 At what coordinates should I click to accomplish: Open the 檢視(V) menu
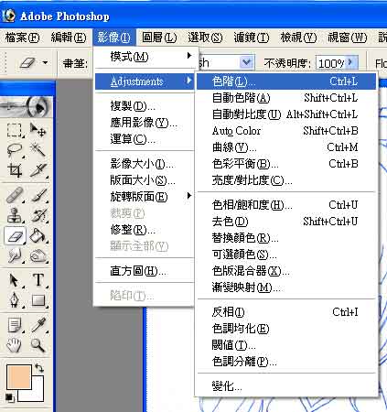298,38
